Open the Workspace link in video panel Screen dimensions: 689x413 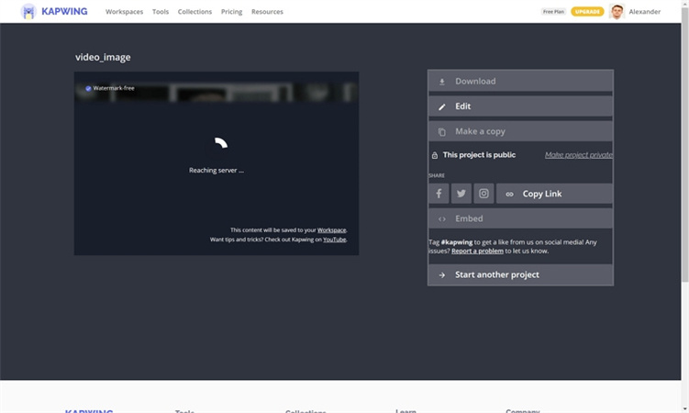(x=331, y=229)
